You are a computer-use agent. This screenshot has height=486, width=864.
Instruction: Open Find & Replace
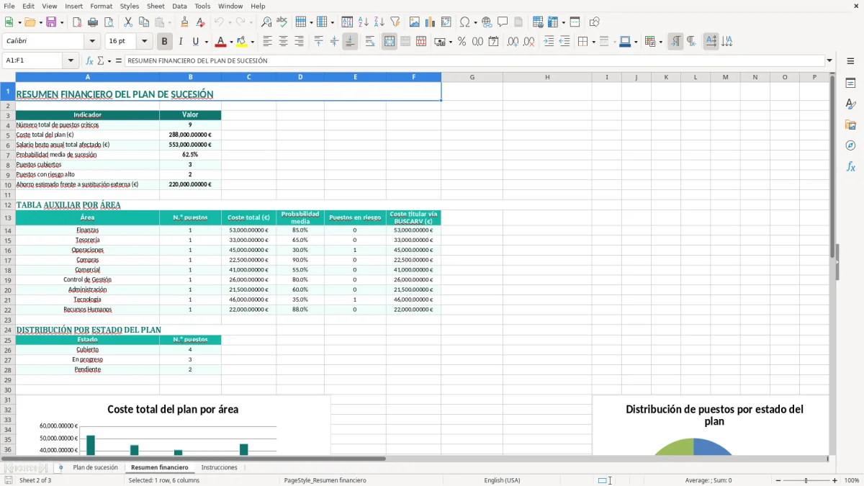pyautogui.click(x=266, y=22)
